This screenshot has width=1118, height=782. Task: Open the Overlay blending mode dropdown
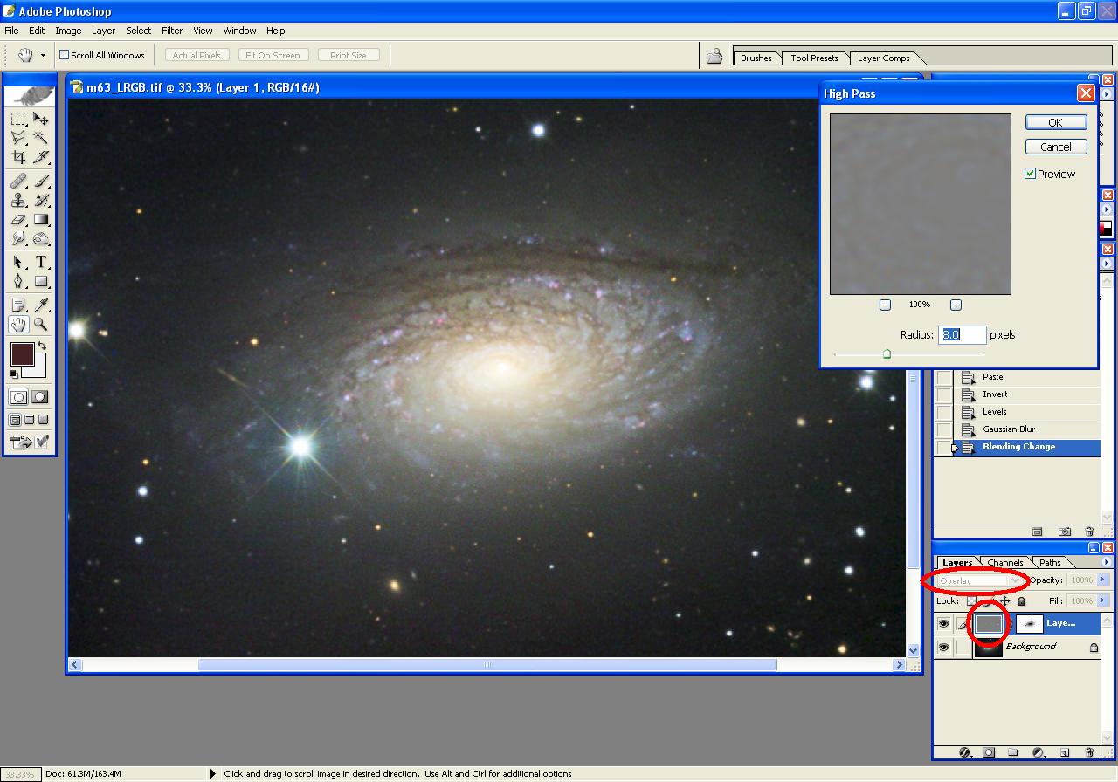978,580
